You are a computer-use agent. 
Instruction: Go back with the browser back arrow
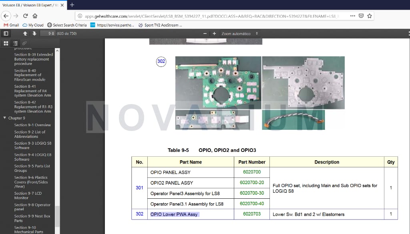click(x=6, y=16)
